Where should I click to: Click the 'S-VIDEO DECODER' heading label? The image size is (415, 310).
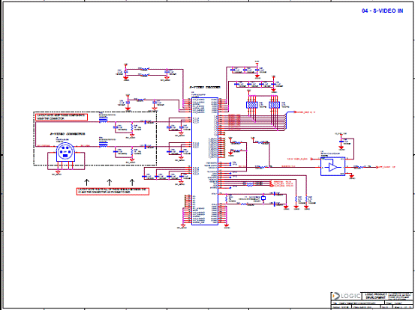[205, 87]
